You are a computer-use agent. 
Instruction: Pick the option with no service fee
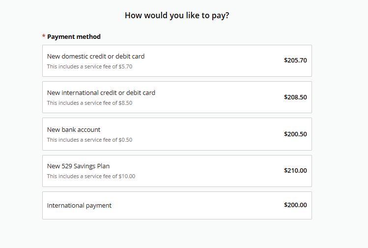(177, 205)
